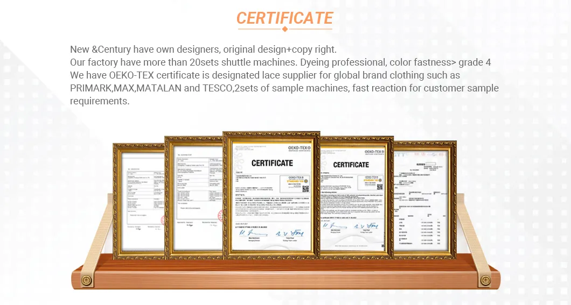The height and width of the screenshot is (305, 571).
Task: Click the text line mentioning 20sets shuttle machines
Action: point(280,62)
